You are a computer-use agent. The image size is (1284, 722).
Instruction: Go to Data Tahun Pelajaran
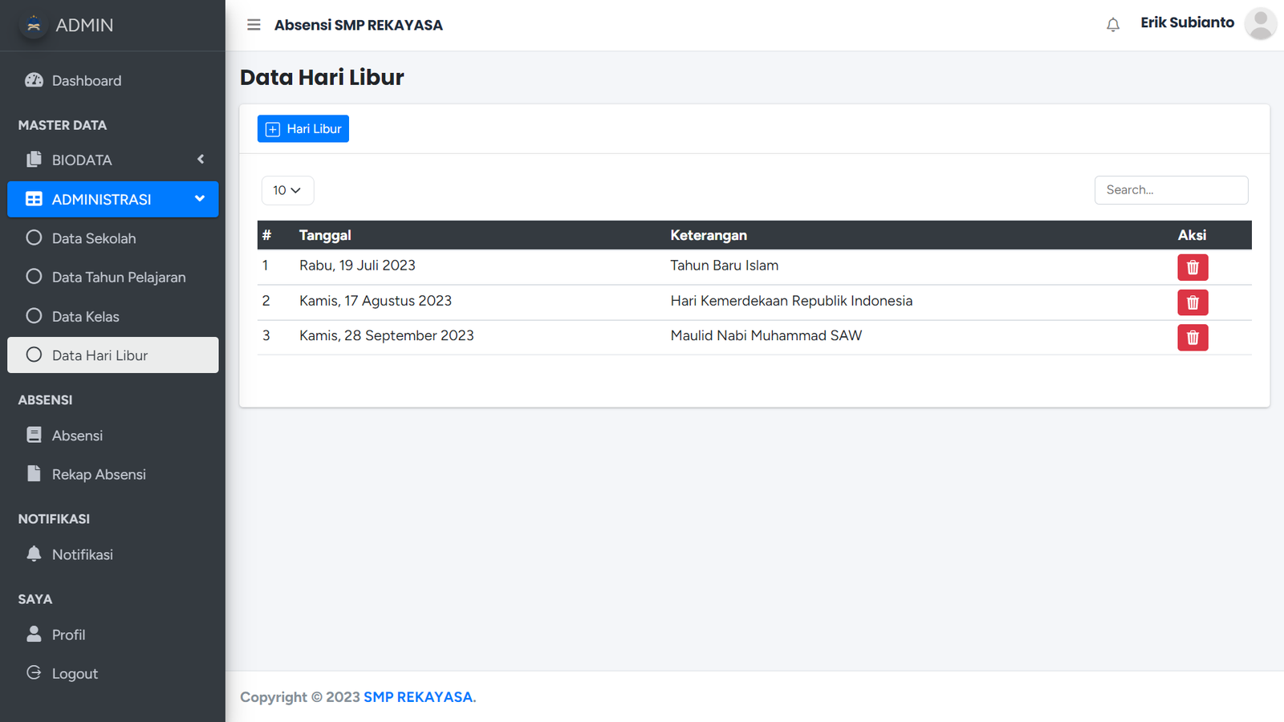pyautogui.click(x=119, y=278)
